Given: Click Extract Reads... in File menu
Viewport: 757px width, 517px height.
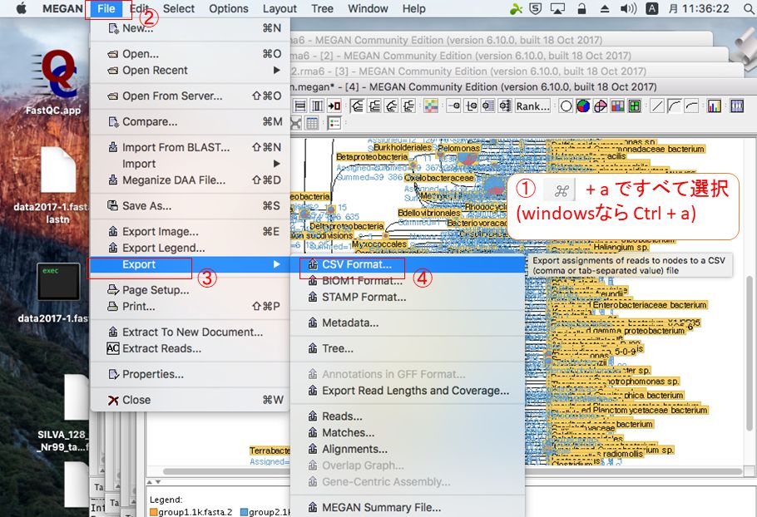Looking at the screenshot, I should pyautogui.click(x=190, y=348).
